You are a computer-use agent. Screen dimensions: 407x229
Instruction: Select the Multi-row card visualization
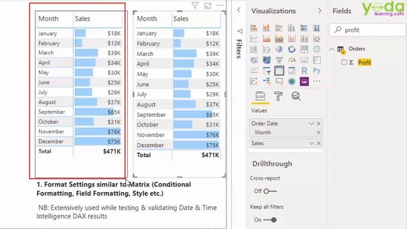(317, 60)
